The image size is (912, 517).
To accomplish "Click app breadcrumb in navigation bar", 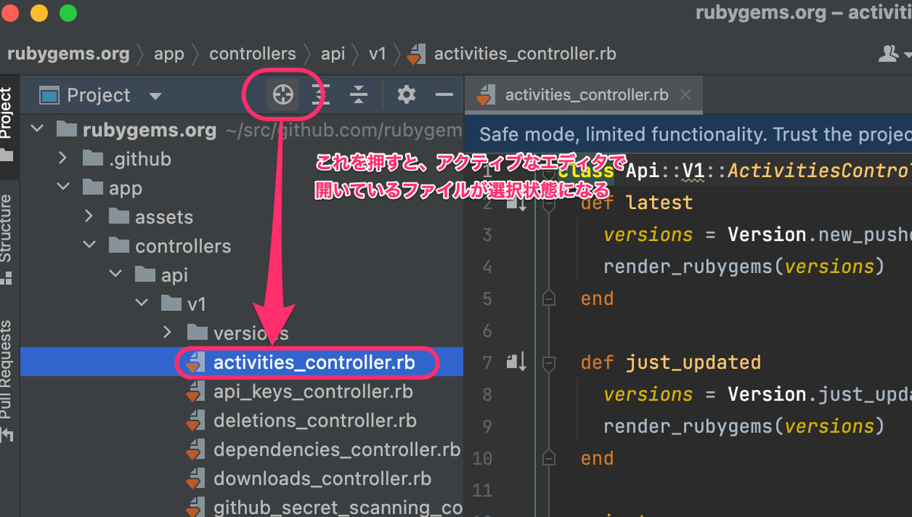I will click(x=169, y=54).
